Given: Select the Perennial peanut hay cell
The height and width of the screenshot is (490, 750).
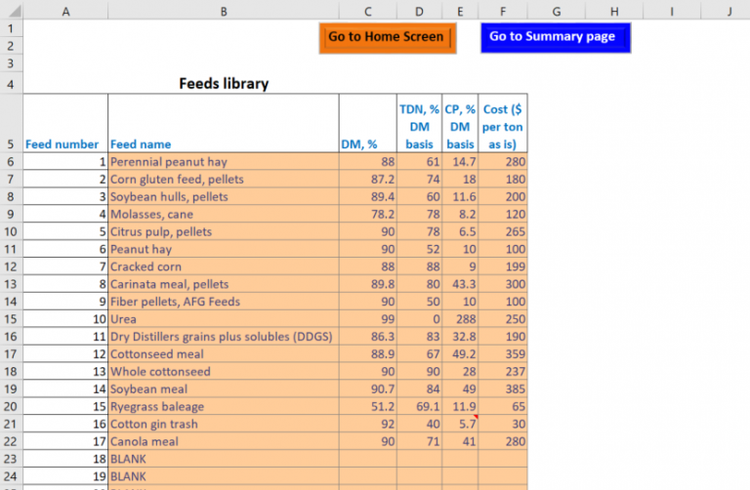Looking at the screenshot, I should coord(223,162).
